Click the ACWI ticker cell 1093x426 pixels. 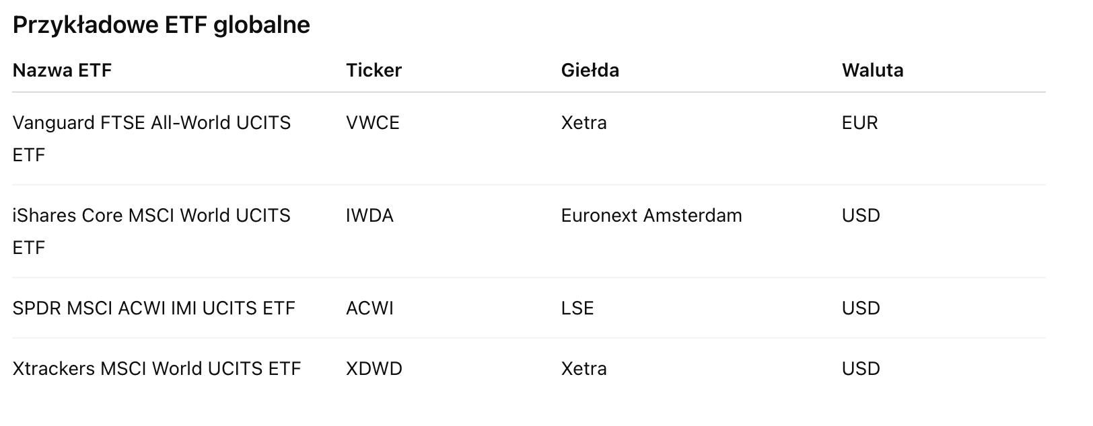[369, 308]
